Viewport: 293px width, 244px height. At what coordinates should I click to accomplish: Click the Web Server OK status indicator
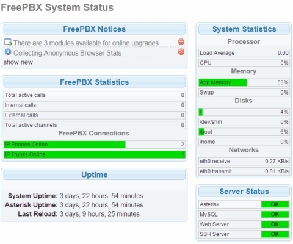click(x=275, y=224)
